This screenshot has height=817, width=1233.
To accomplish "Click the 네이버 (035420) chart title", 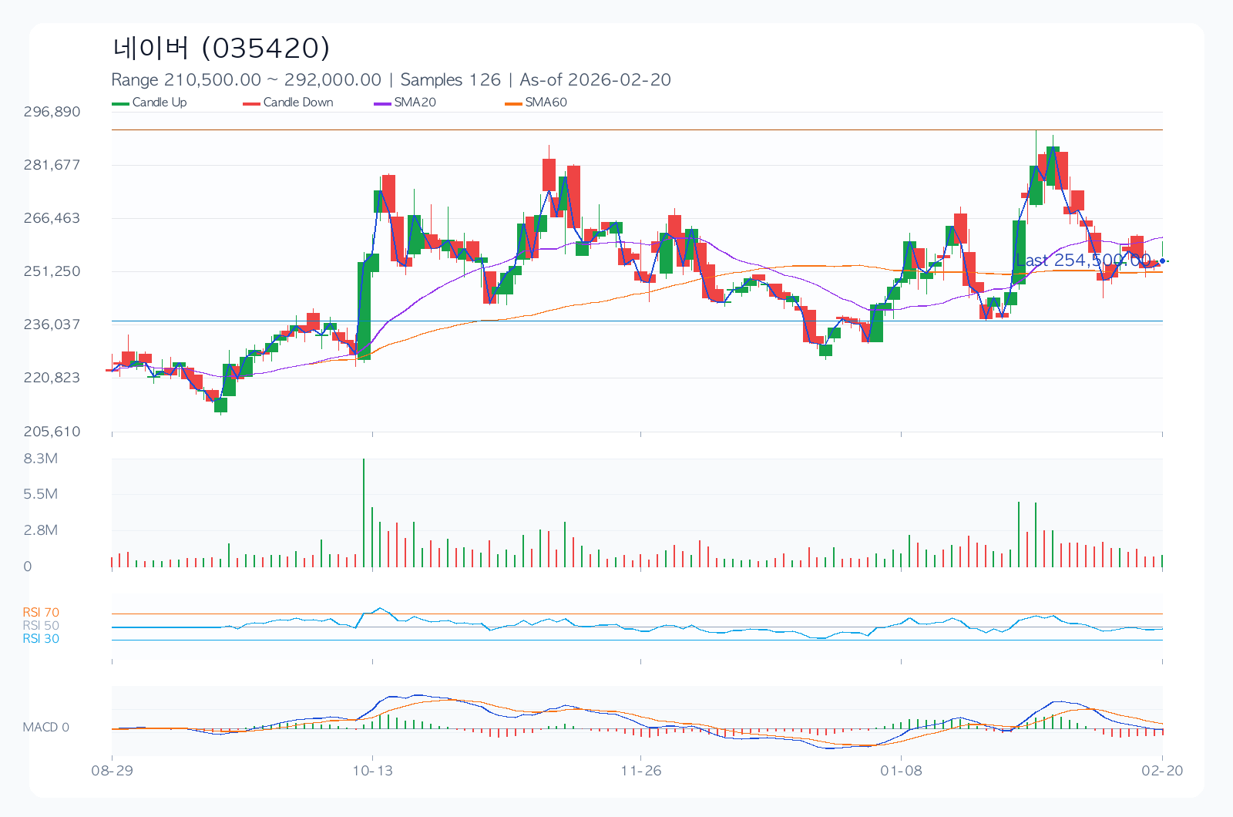I will [x=221, y=48].
